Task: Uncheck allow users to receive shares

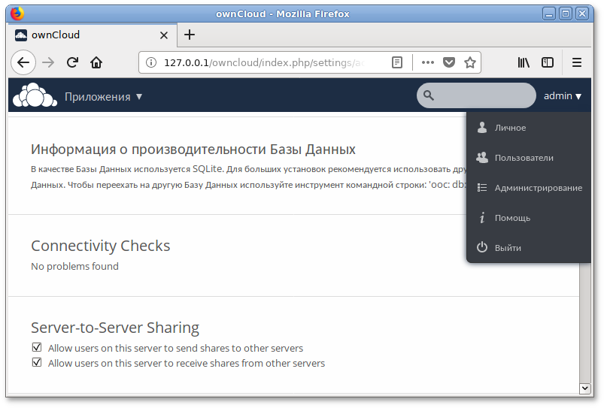Action: click(x=37, y=363)
